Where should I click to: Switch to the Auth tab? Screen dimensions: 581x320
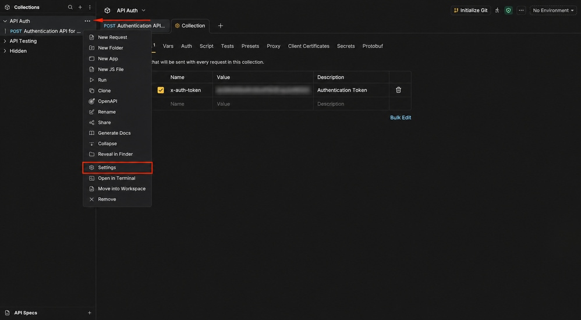tap(186, 47)
